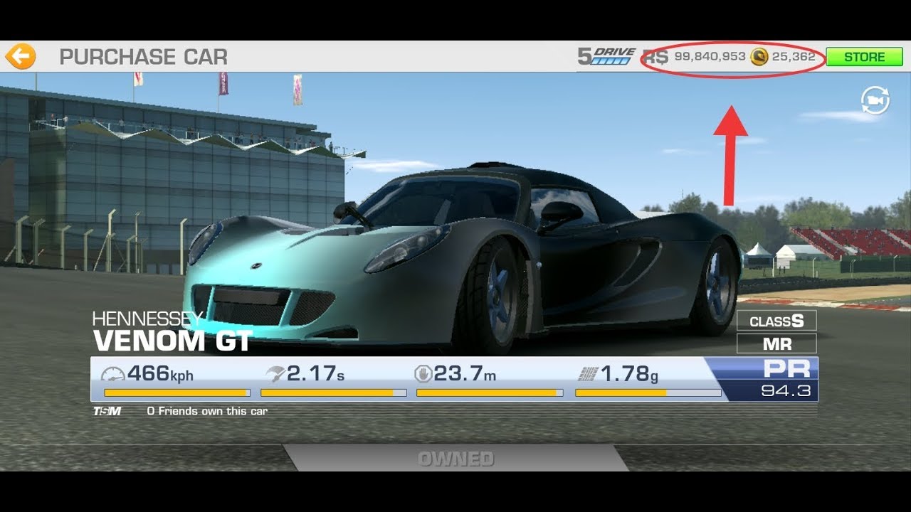
Task: Click the 23.7m braking value
Action: pos(465,373)
